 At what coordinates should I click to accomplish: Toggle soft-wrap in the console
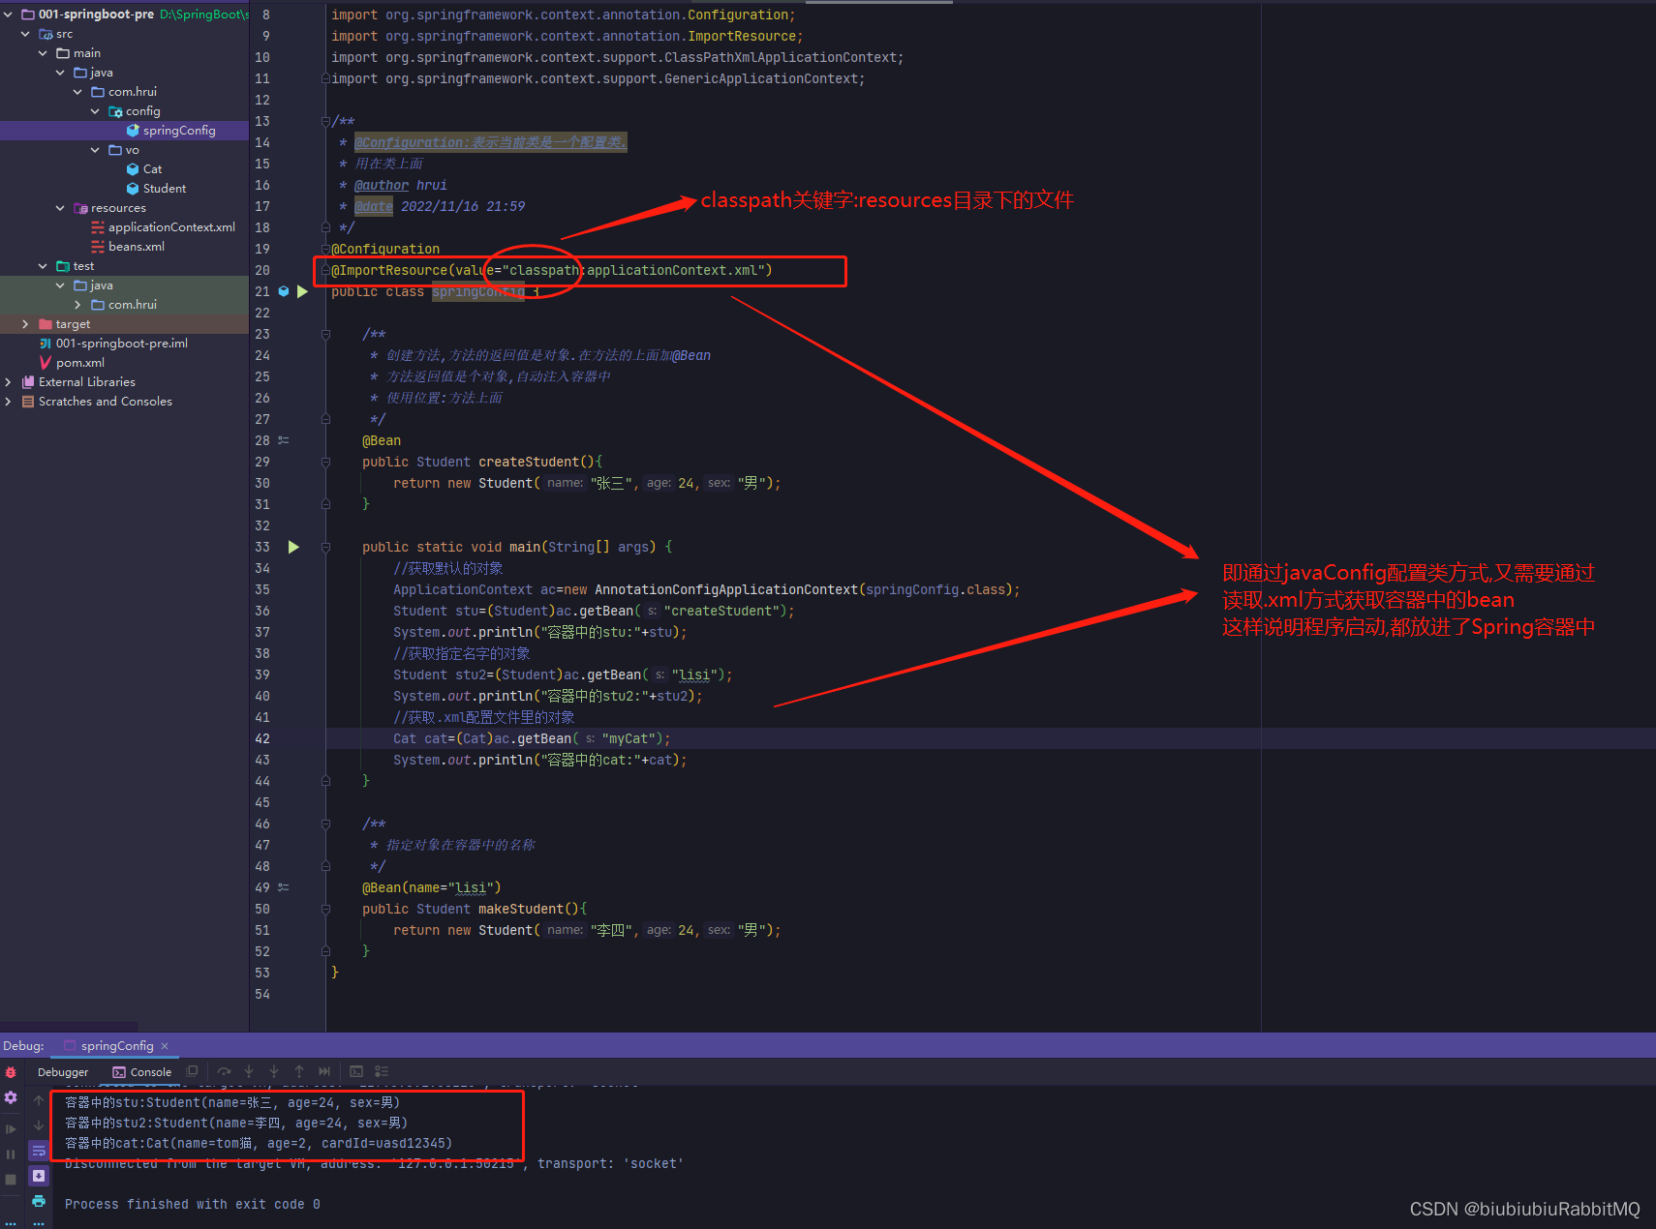tap(39, 1151)
